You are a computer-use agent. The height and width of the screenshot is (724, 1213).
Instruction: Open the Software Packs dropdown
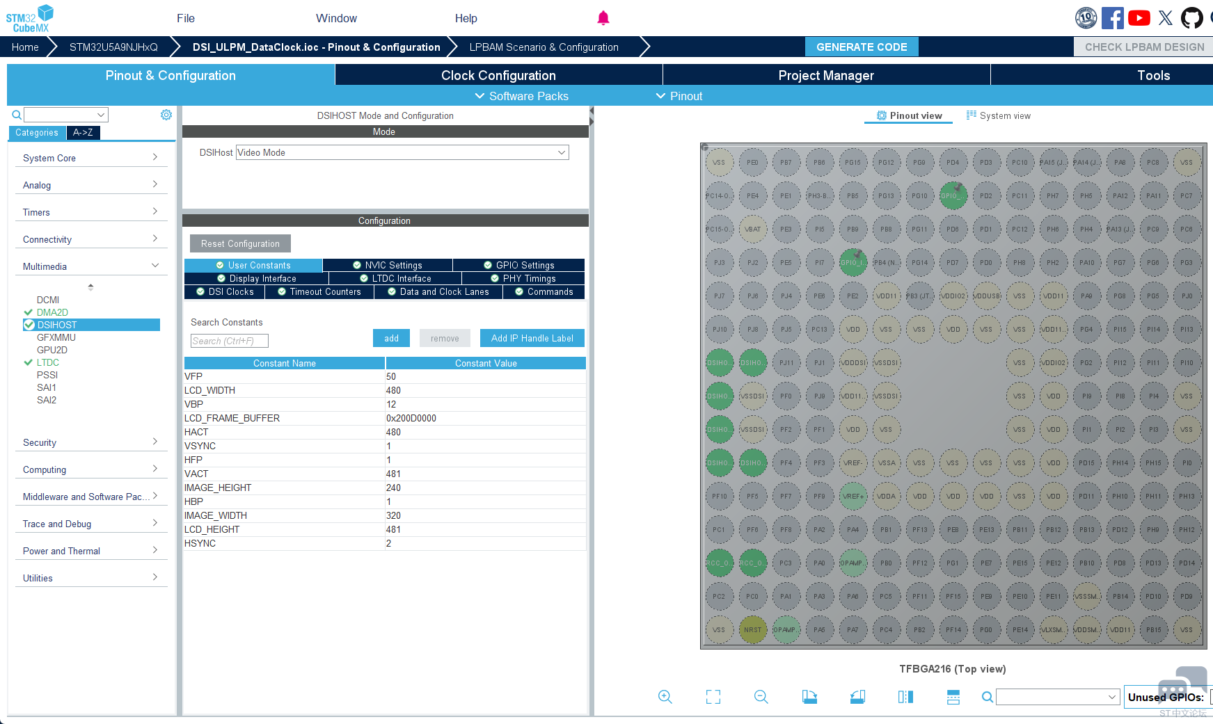[522, 96]
